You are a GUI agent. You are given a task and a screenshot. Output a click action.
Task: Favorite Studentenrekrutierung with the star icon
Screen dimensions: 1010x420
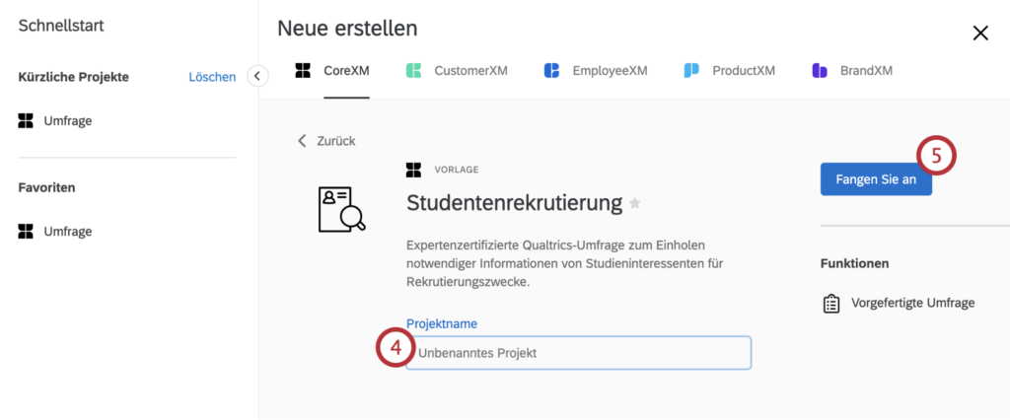click(635, 203)
